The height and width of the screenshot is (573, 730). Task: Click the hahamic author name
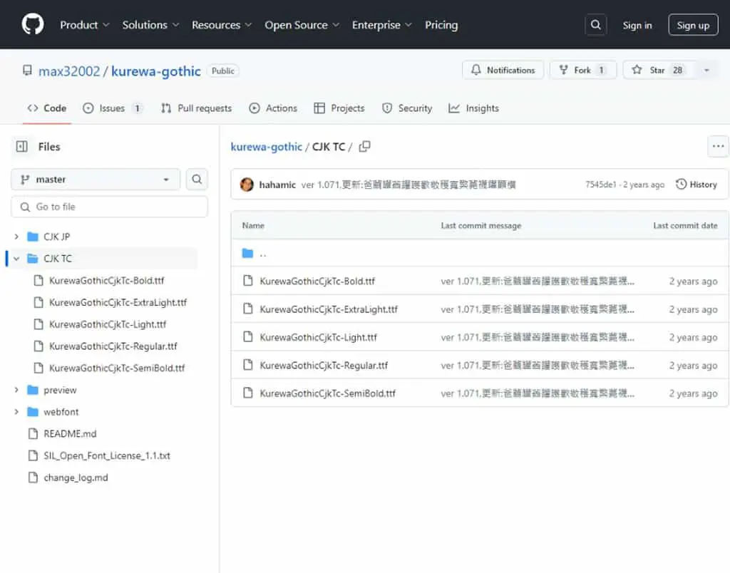(277, 185)
